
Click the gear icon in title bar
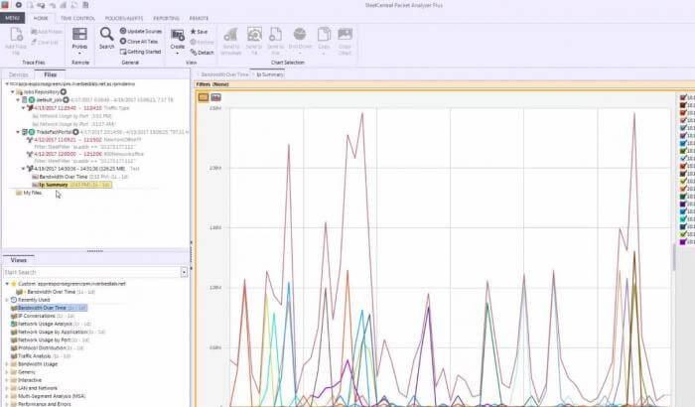pyautogui.click(x=19, y=5)
